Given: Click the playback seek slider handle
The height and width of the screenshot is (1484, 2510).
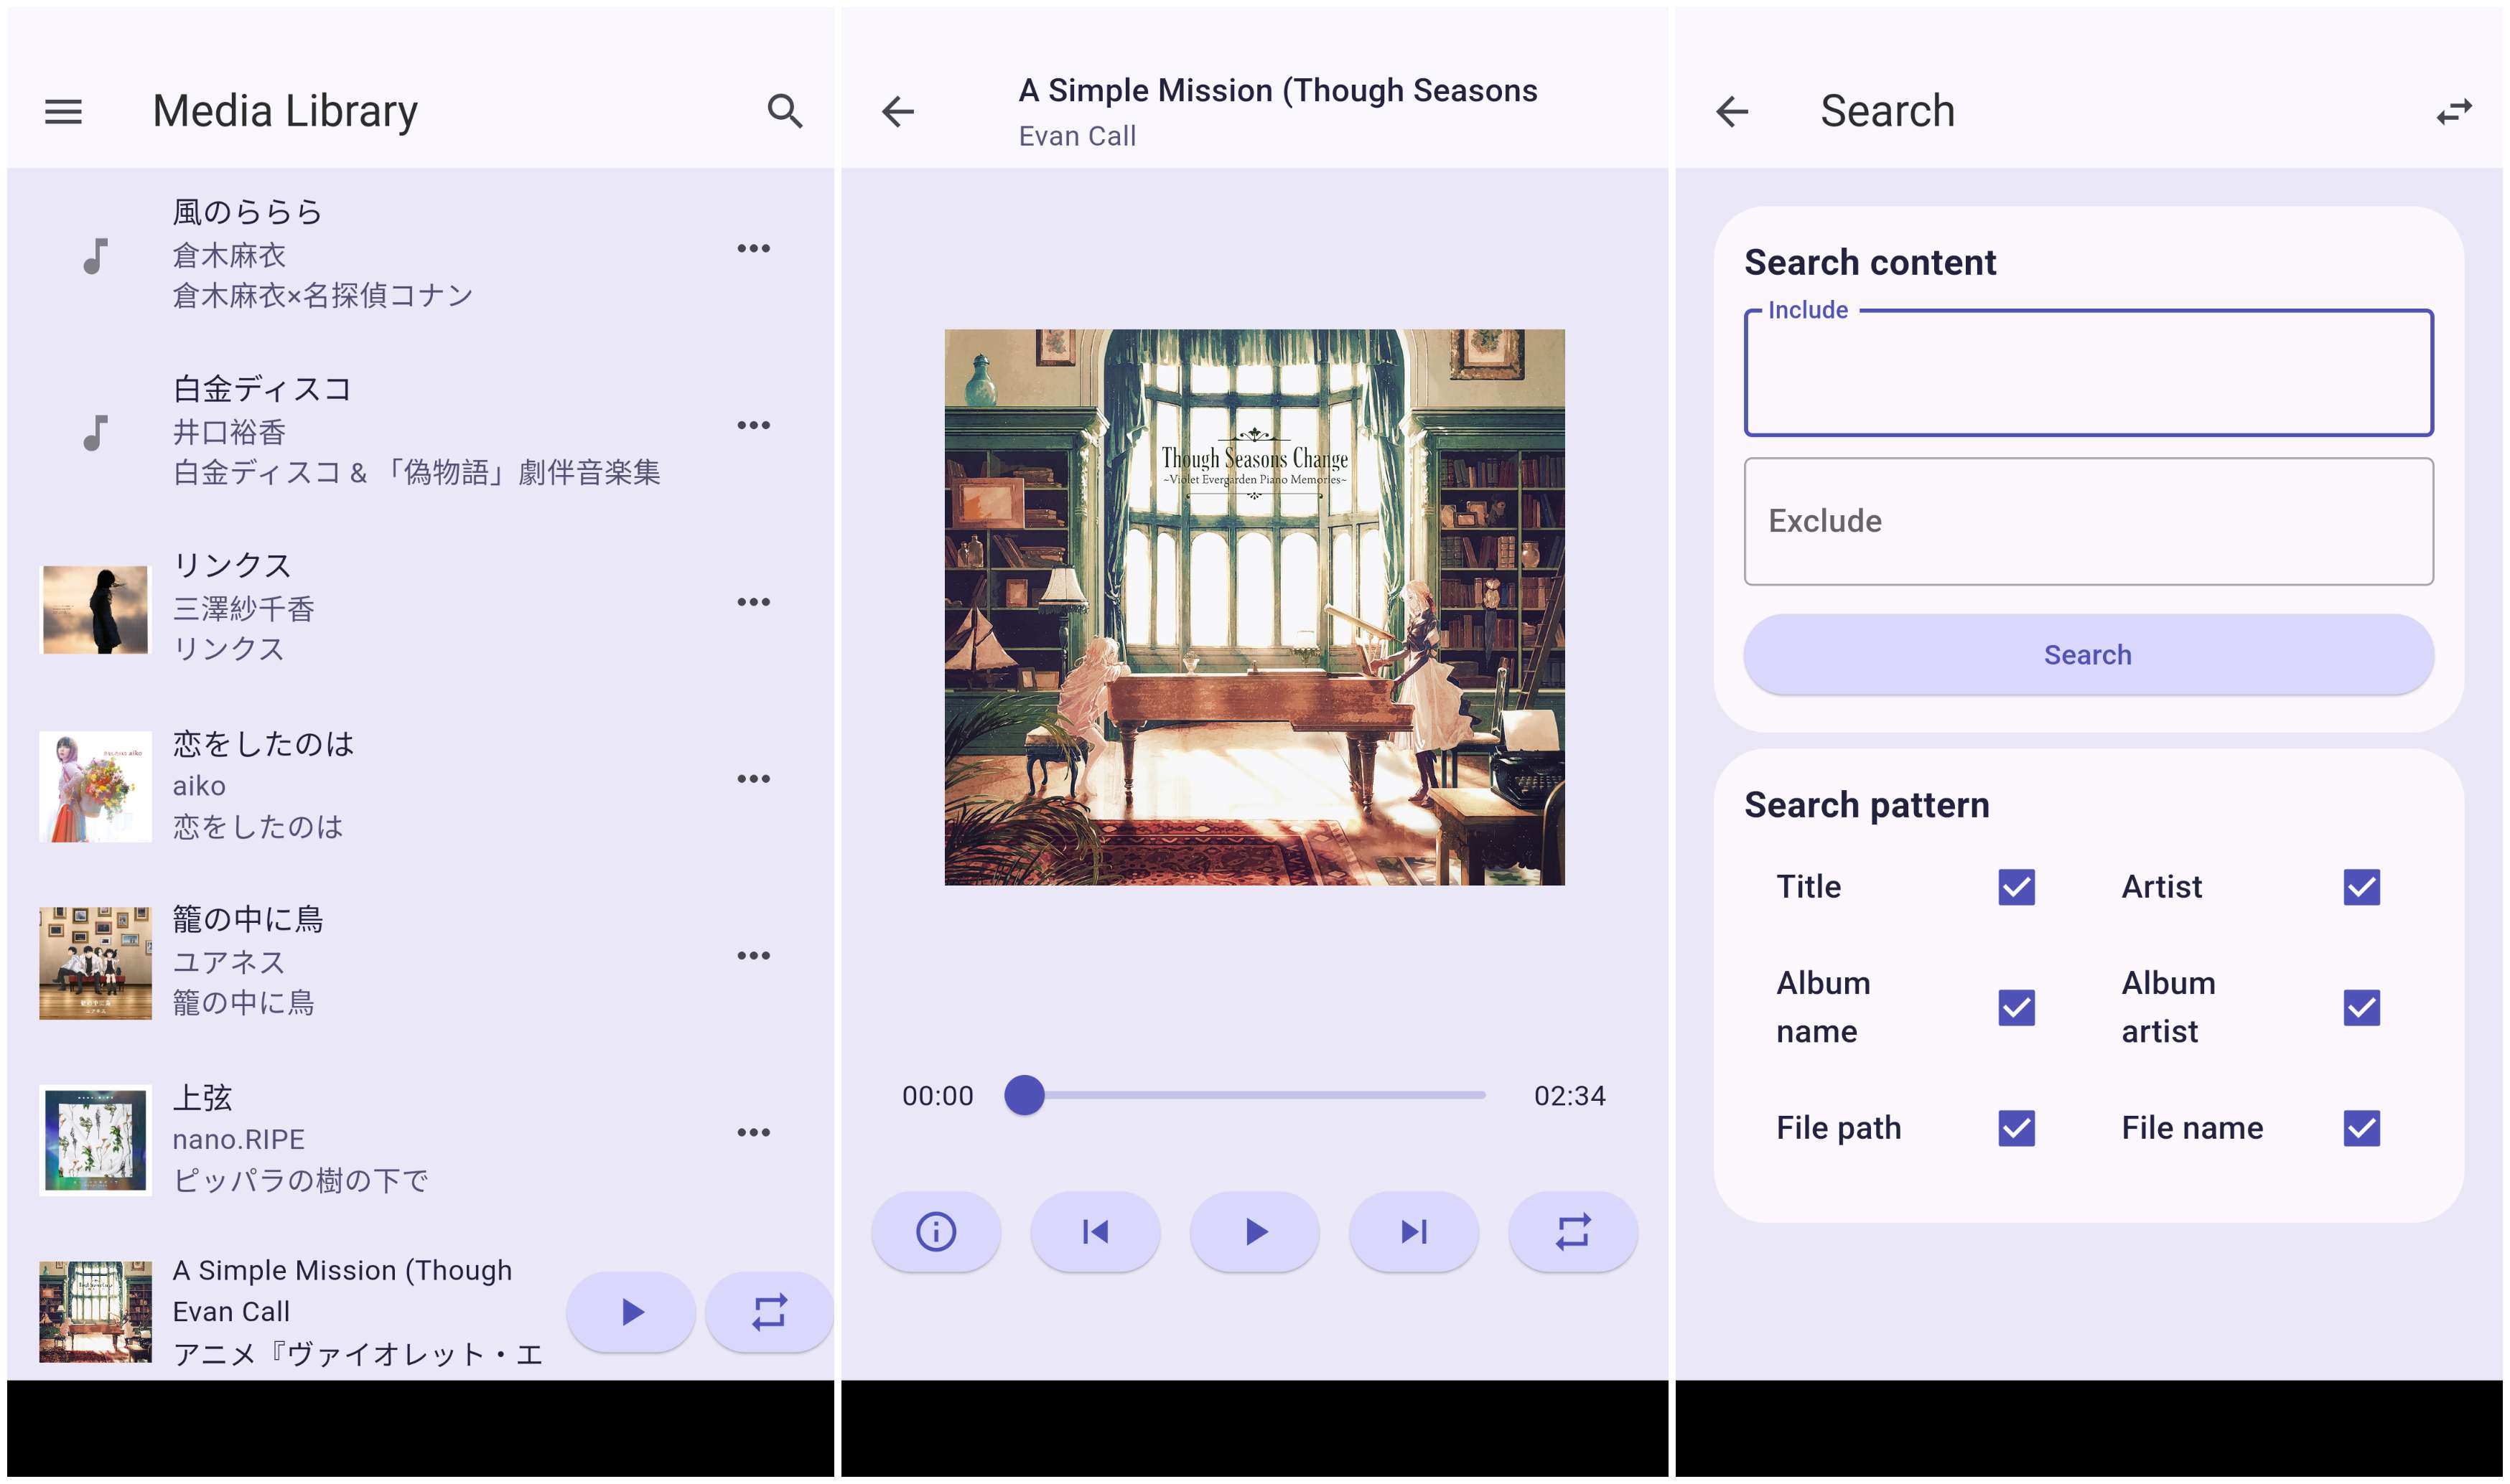Looking at the screenshot, I should click(1025, 1095).
